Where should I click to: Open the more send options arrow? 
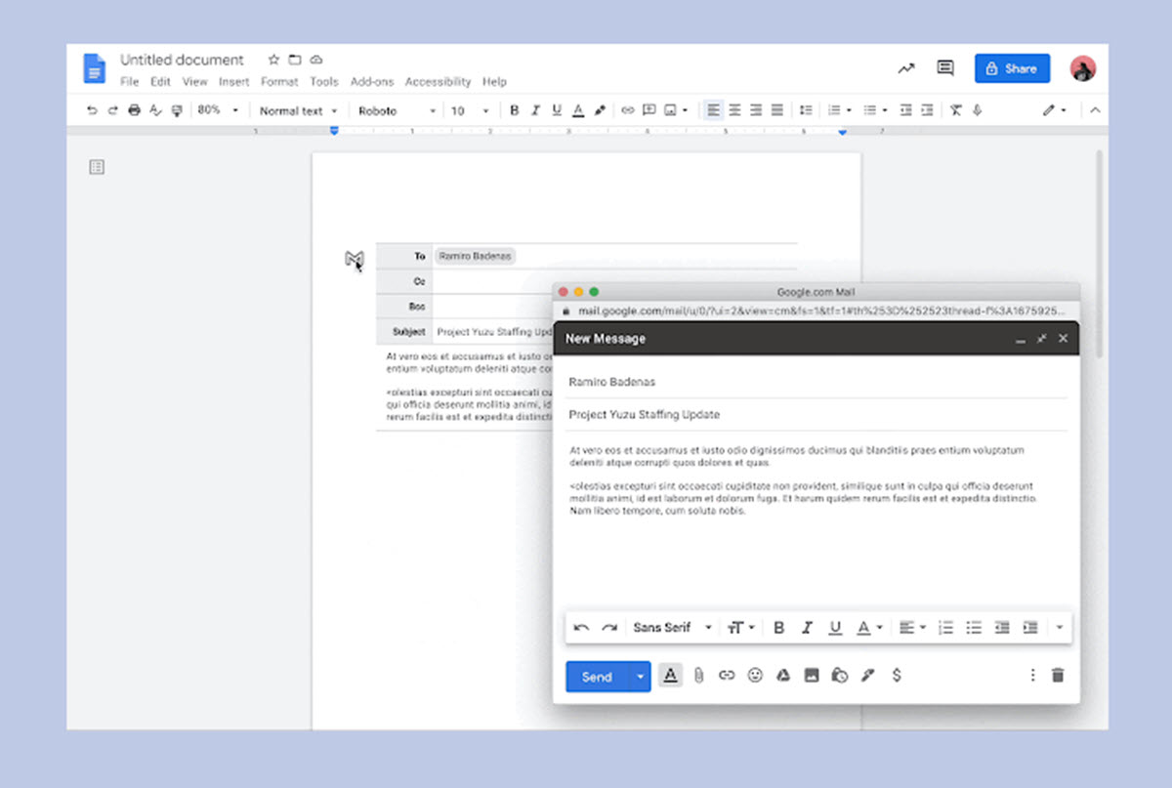pos(640,676)
